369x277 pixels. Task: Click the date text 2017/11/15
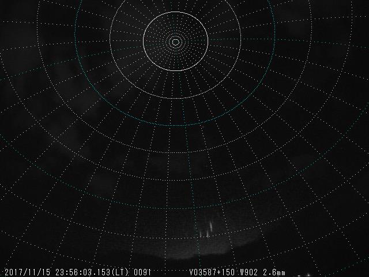click(x=28, y=272)
